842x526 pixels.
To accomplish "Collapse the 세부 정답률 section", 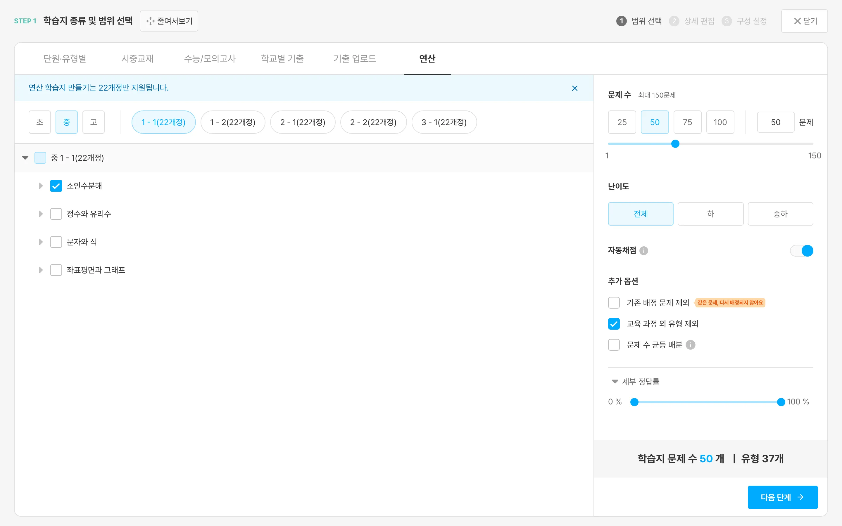I will [x=615, y=382].
